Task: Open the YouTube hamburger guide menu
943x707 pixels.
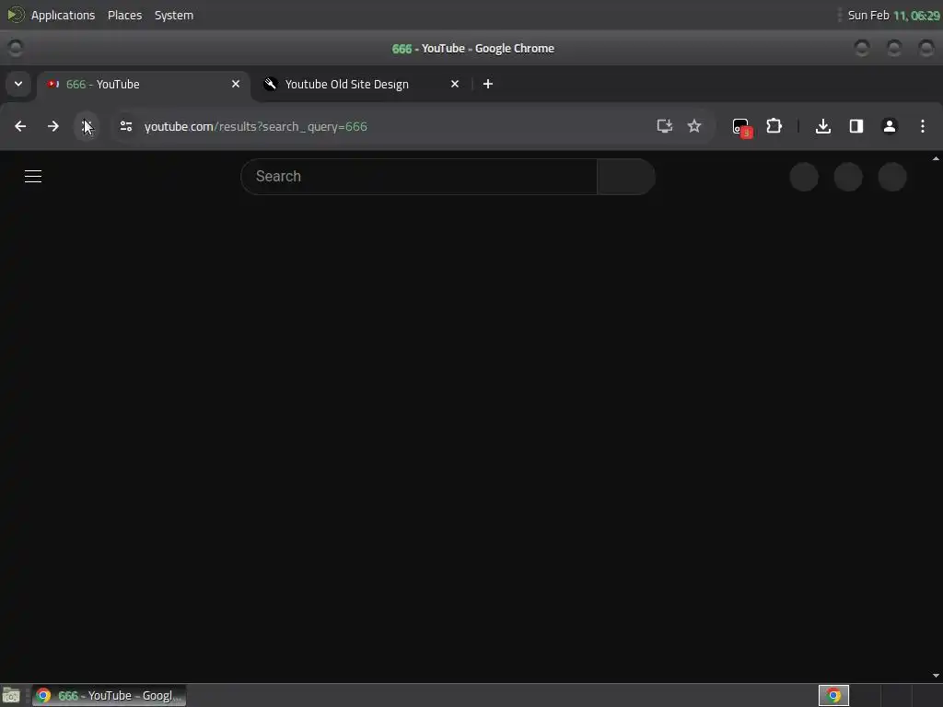Action: pyautogui.click(x=33, y=176)
